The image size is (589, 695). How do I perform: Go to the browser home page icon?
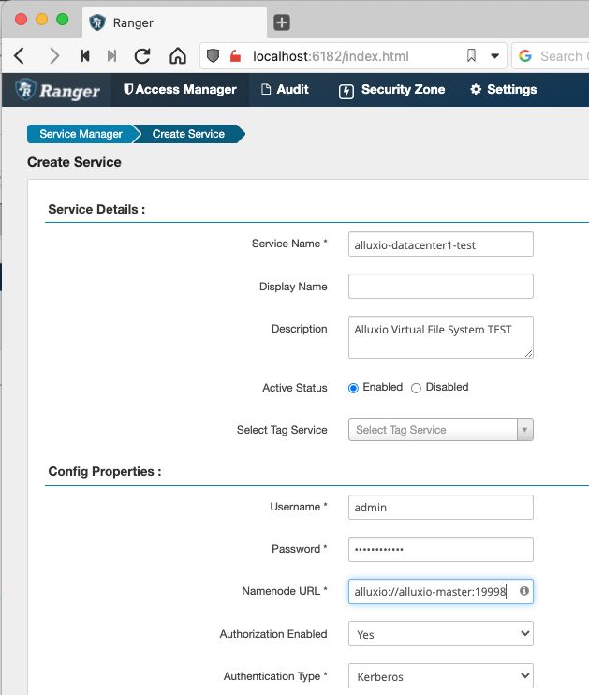178,56
